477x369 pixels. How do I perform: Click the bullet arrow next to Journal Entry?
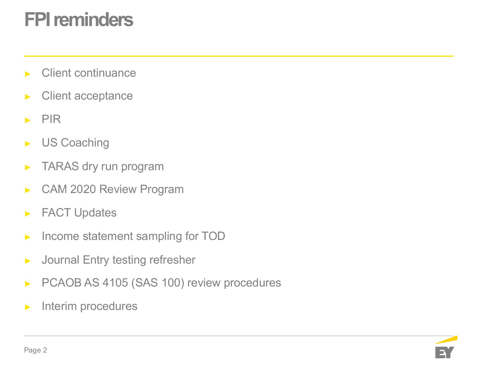point(28,261)
